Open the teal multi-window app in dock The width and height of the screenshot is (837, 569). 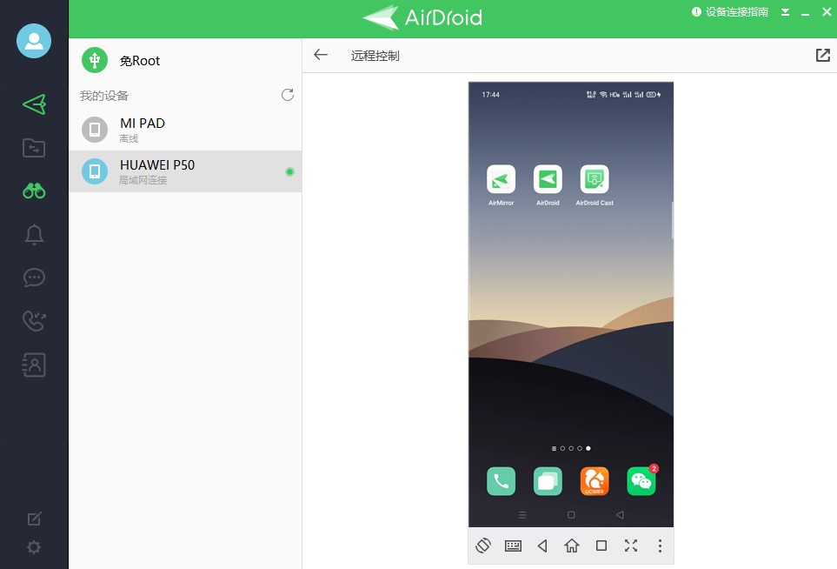[548, 481]
